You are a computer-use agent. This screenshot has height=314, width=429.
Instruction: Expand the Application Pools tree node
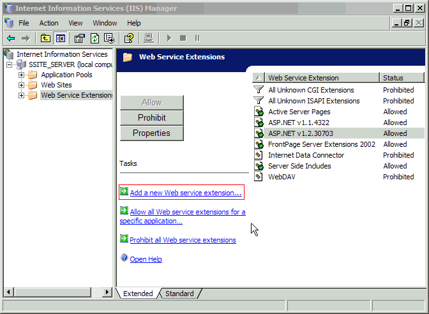coord(21,75)
